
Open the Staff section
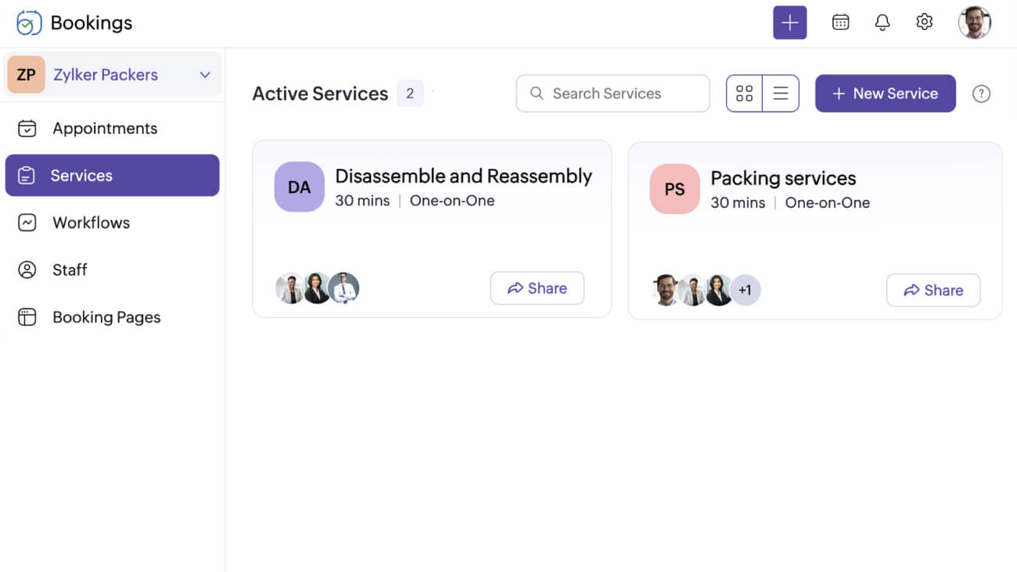point(70,270)
